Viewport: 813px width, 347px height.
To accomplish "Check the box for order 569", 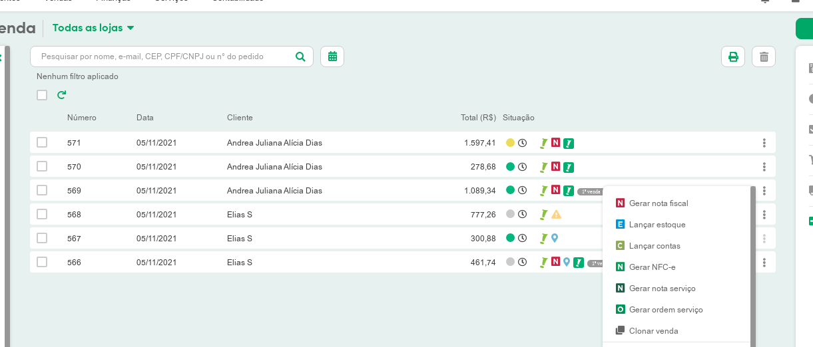I will 42,190.
